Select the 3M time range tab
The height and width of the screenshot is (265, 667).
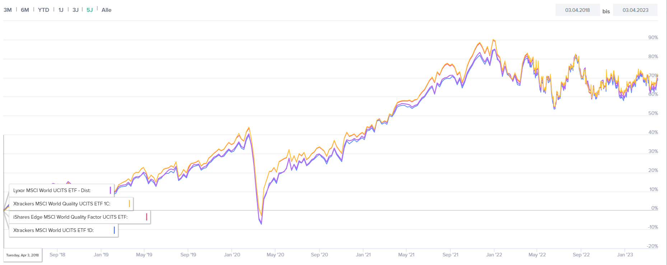(x=8, y=10)
